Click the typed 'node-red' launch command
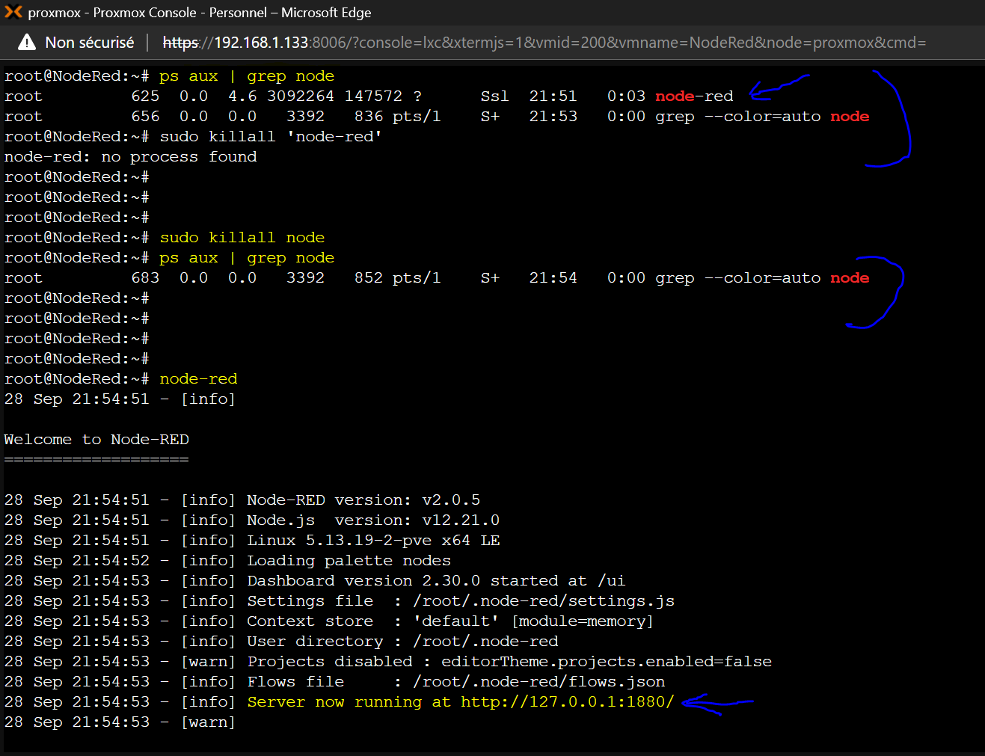Viewport: 985px width, 756px height. click(x=198, y=379)
